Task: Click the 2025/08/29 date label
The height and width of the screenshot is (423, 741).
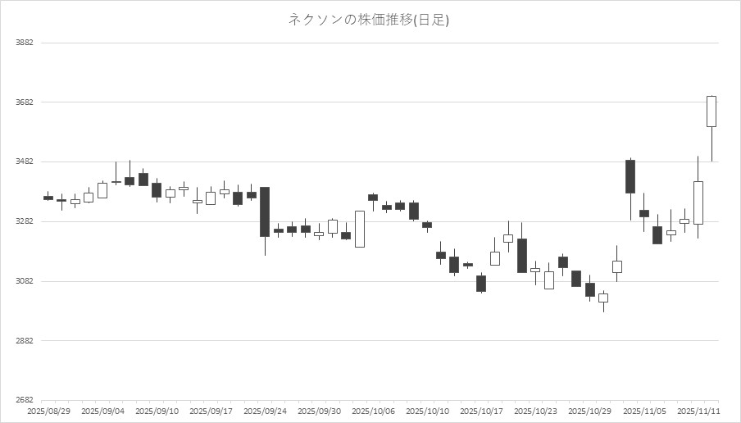Action: tap(48, 409)
